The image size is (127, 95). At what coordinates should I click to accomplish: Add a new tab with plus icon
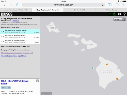[x=123, y=5]
